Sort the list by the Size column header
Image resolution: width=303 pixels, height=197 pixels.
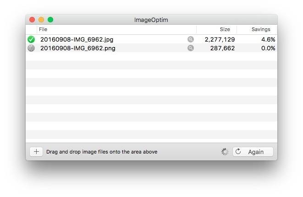pyautogui.click(x=217, y=29)
